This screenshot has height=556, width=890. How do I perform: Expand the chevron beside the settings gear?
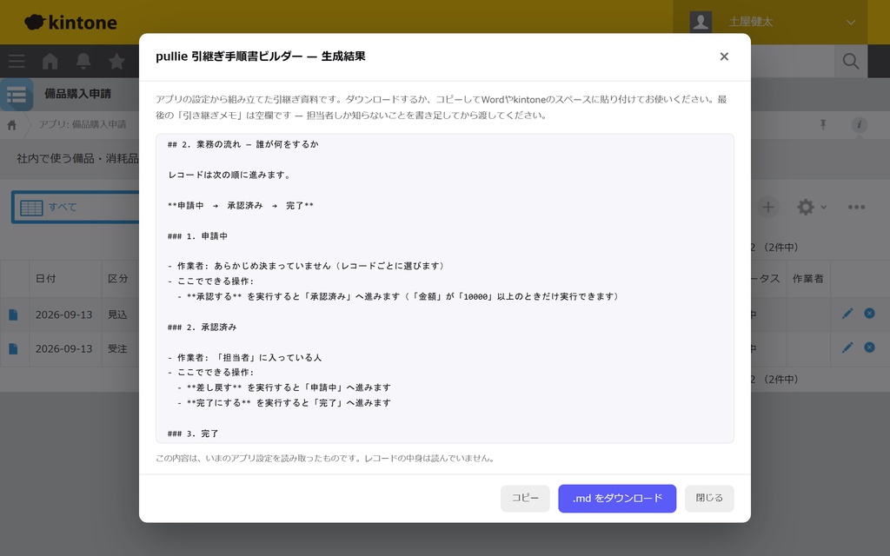(x=824, y=208)
